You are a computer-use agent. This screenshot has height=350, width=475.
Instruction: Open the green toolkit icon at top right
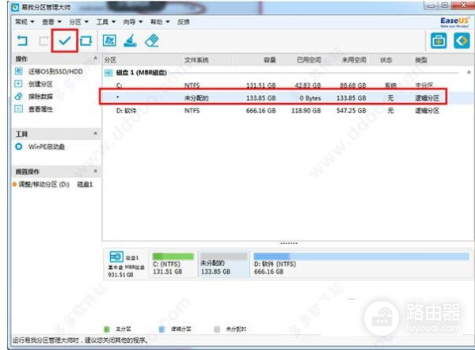[x=436, y=40]
